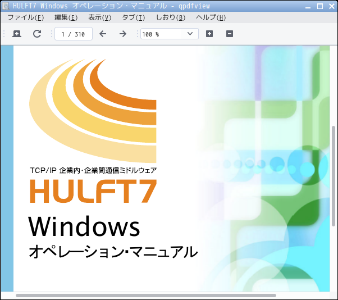
Task: Open the ヘルプ(H) menu
Action: point(211,17)
